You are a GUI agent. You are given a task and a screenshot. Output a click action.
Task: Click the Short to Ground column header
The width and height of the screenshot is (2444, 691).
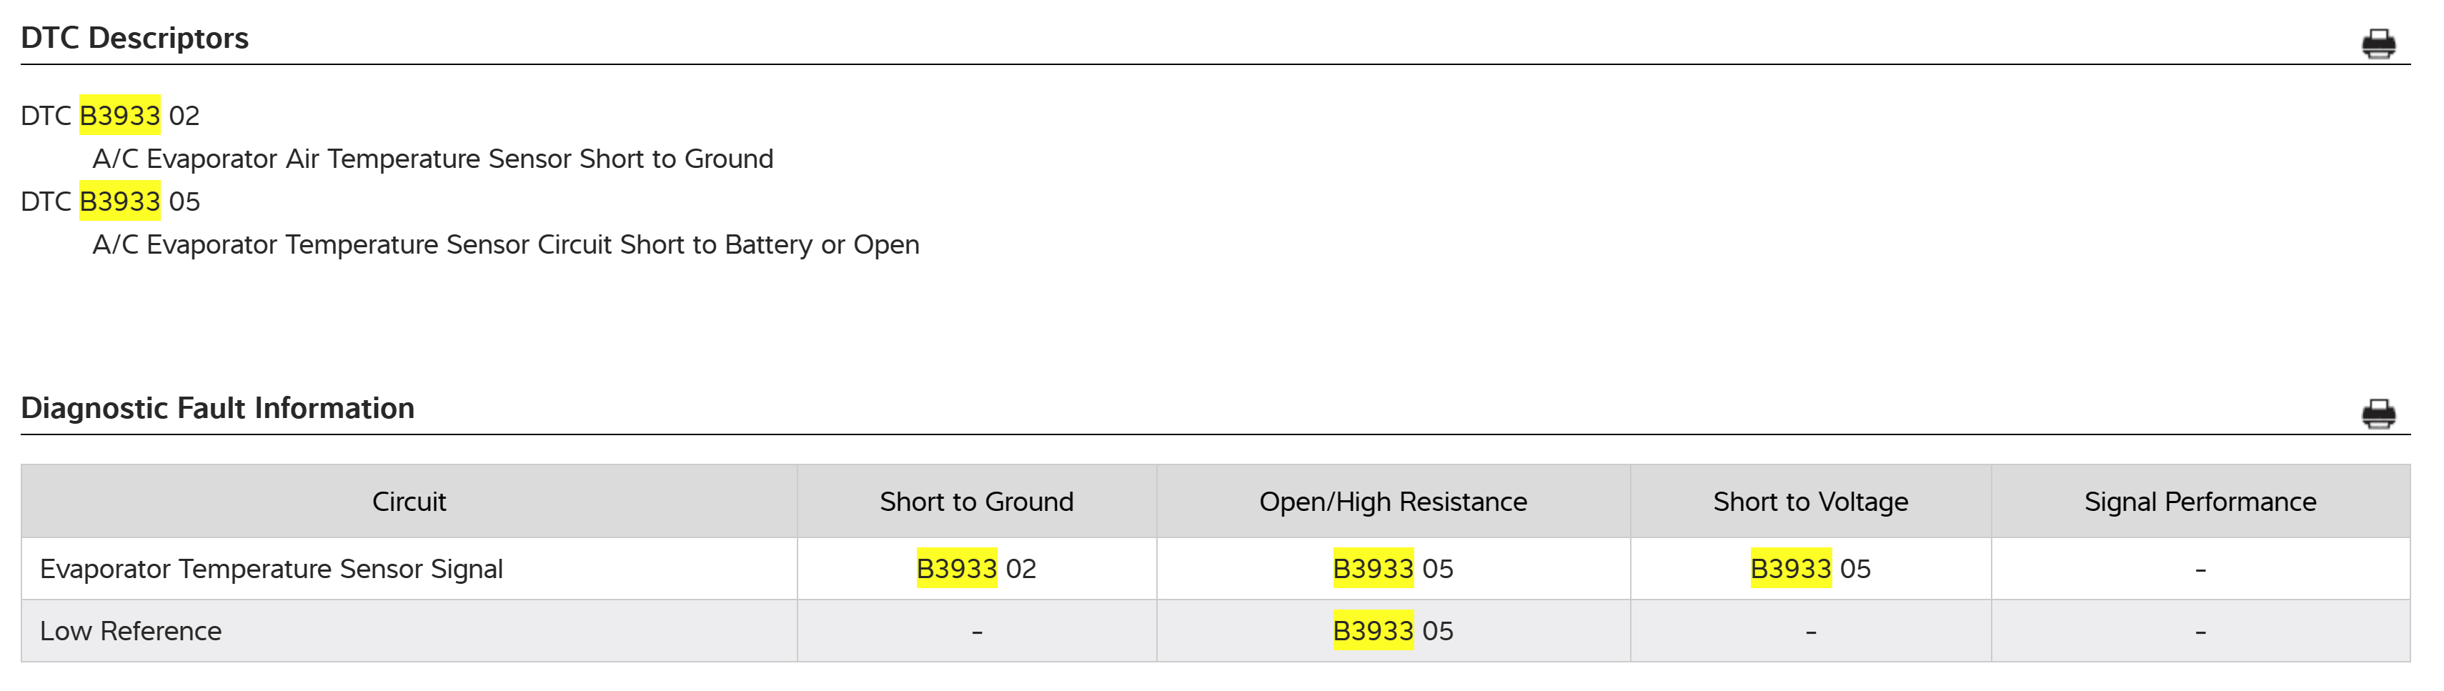(976, 501)
